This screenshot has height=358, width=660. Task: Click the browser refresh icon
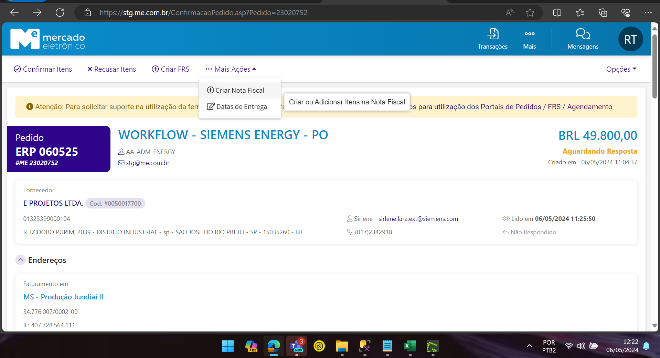(x=60, y=13)
